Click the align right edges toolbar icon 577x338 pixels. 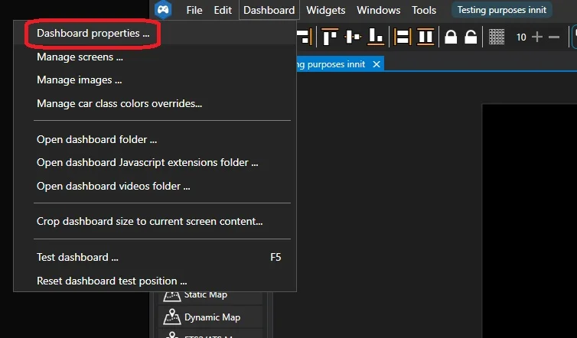coord(305,37)
